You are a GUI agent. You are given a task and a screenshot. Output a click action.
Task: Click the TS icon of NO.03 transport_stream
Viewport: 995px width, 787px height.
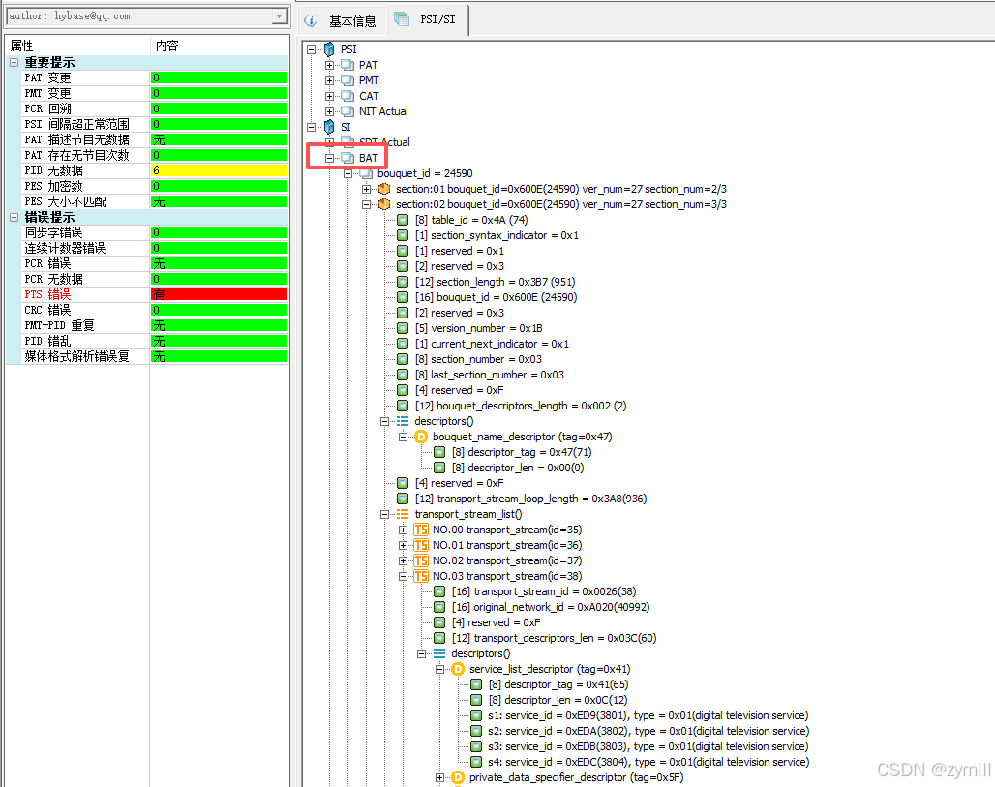pos(421,576)
